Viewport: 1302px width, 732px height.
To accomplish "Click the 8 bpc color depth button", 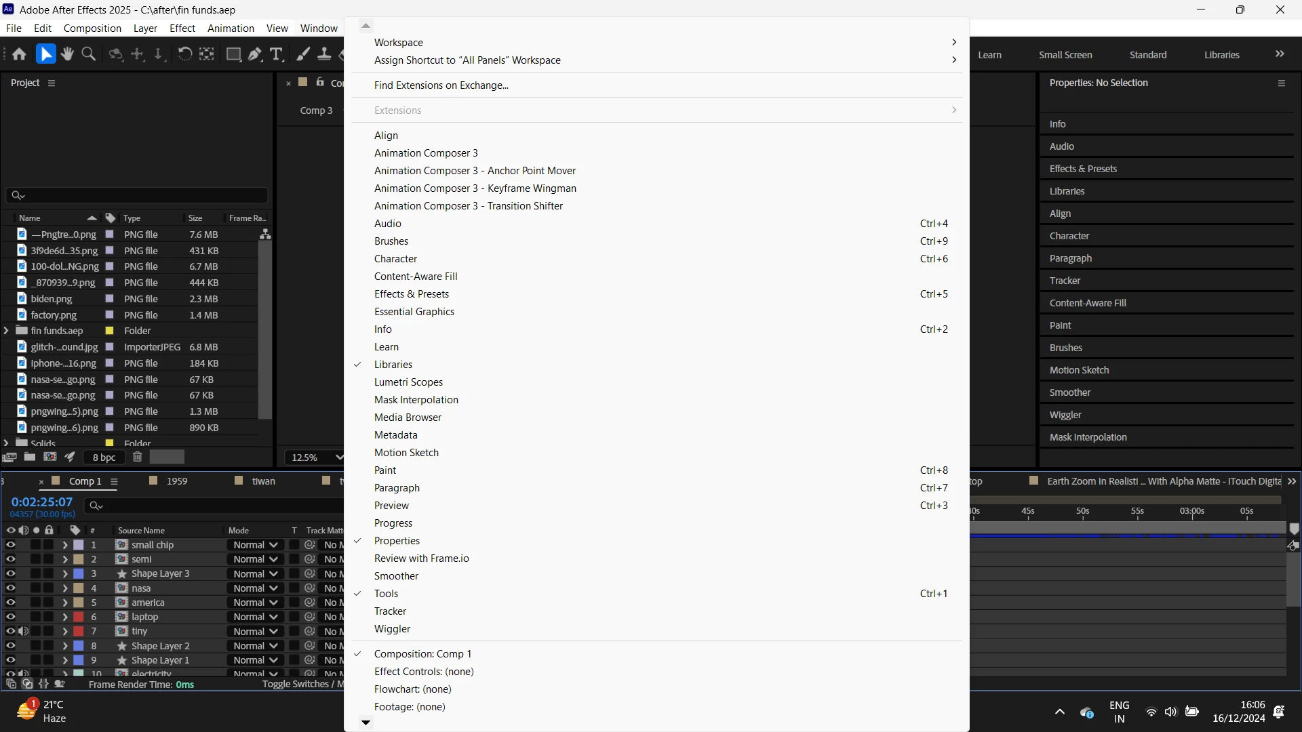I will pos(104,457).
